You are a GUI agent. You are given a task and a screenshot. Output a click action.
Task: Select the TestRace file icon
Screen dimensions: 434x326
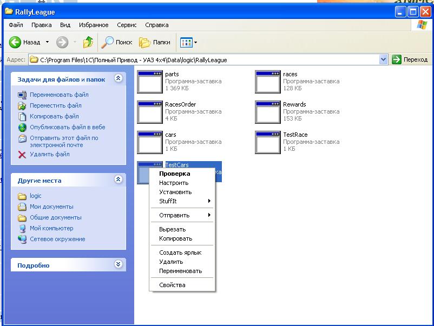(x=268, y=142)
